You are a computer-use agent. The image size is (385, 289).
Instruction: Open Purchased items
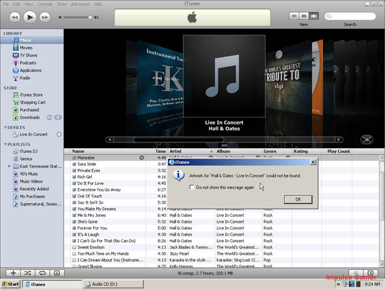click(x=30, y=110)
